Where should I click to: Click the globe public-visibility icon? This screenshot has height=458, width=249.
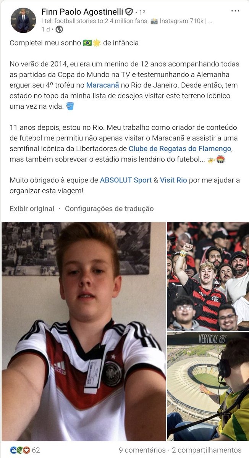[x=59, y=29]
